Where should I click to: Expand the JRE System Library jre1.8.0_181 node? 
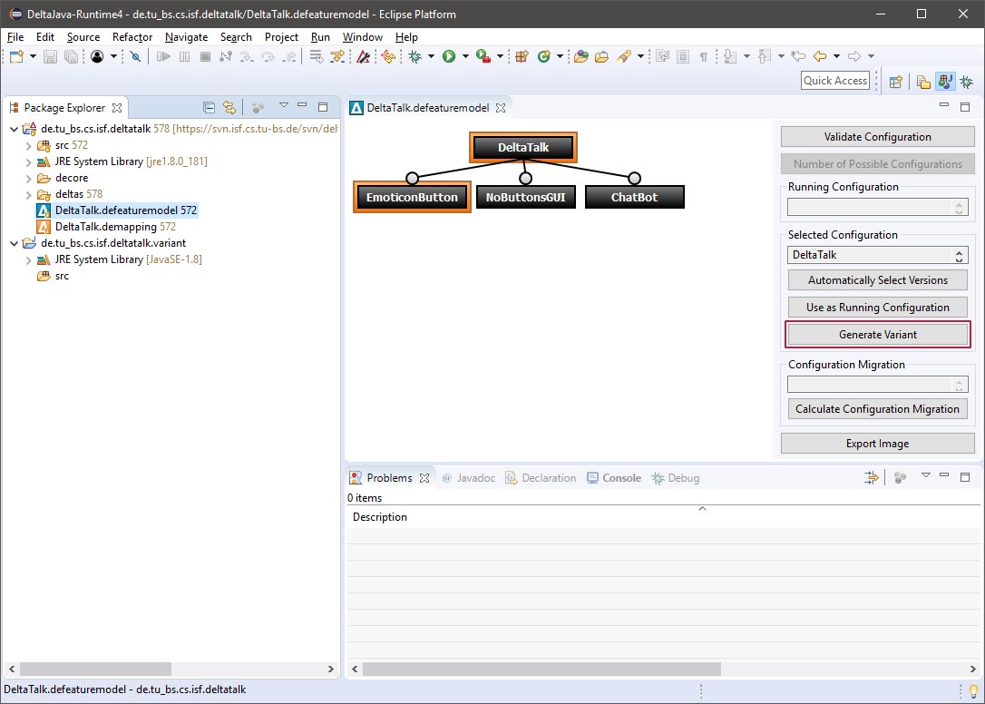click(x=28, y=161)
